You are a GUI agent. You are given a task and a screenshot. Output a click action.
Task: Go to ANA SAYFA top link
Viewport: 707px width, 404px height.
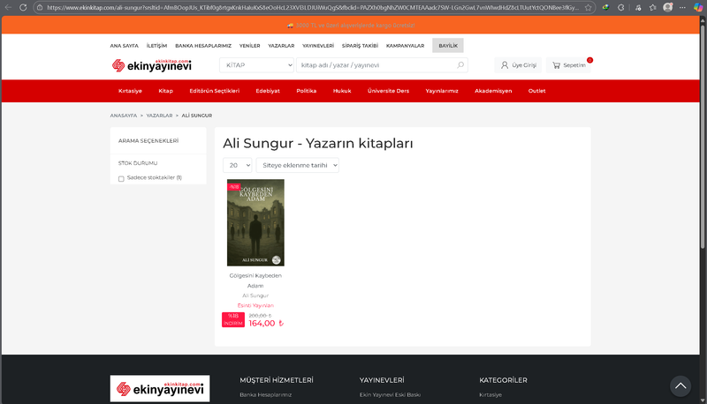(x=124, y=46)
